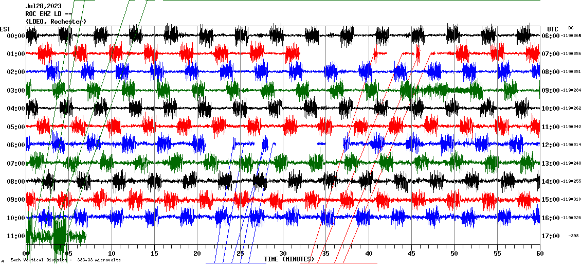
Task: Click the Jul28,2023 date label
Action: [44, 6]
